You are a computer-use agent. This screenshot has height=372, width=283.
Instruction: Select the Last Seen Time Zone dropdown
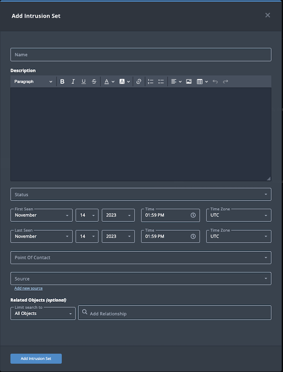point(239,236)
